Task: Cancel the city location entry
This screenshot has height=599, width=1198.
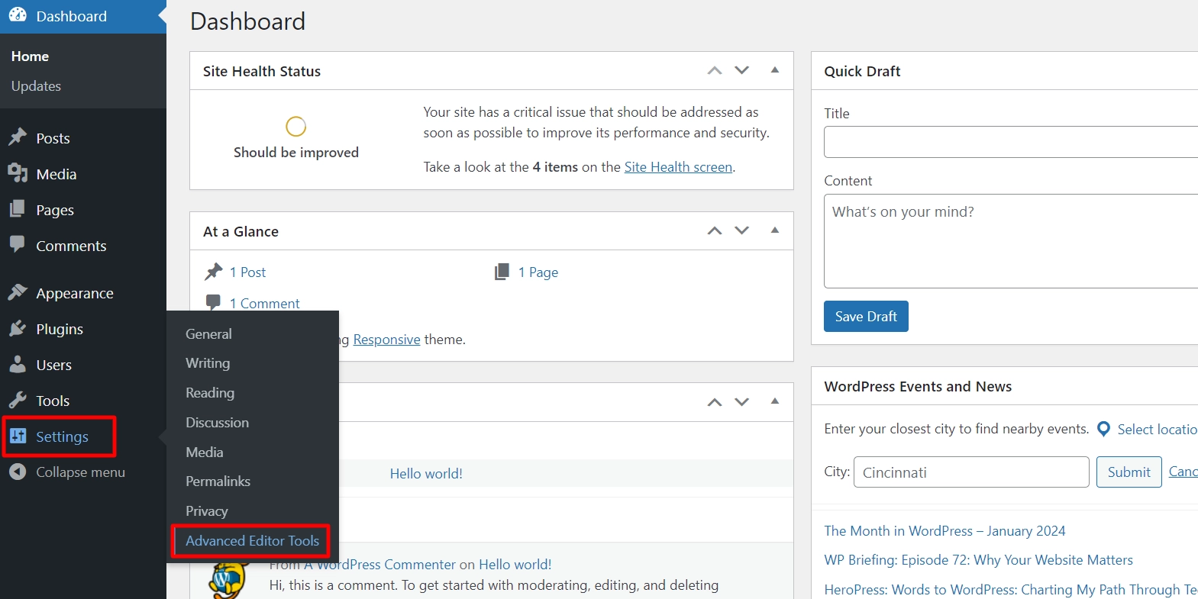Action: (x=1183, y=472)
